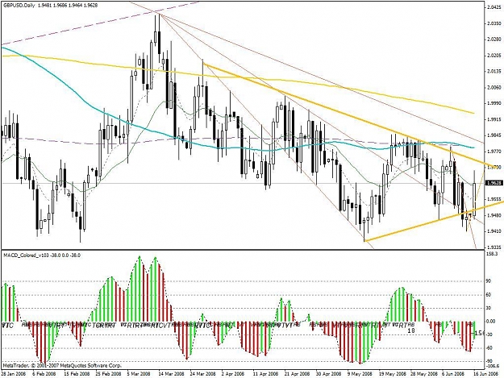
Task: Click the 28 Jan 2008 date label
Action: point(13,374)
